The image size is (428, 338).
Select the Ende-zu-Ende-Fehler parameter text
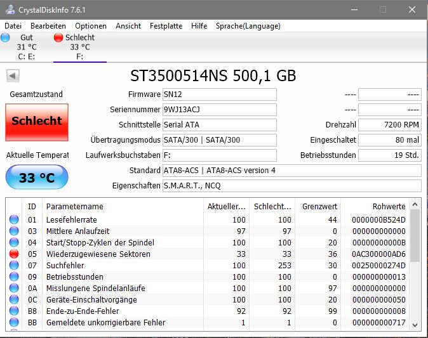(83, 311)
